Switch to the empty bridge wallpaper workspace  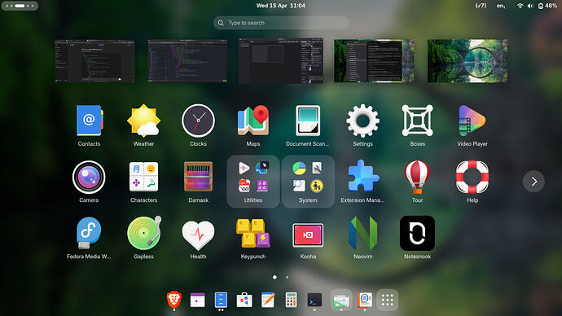[468, 61]
